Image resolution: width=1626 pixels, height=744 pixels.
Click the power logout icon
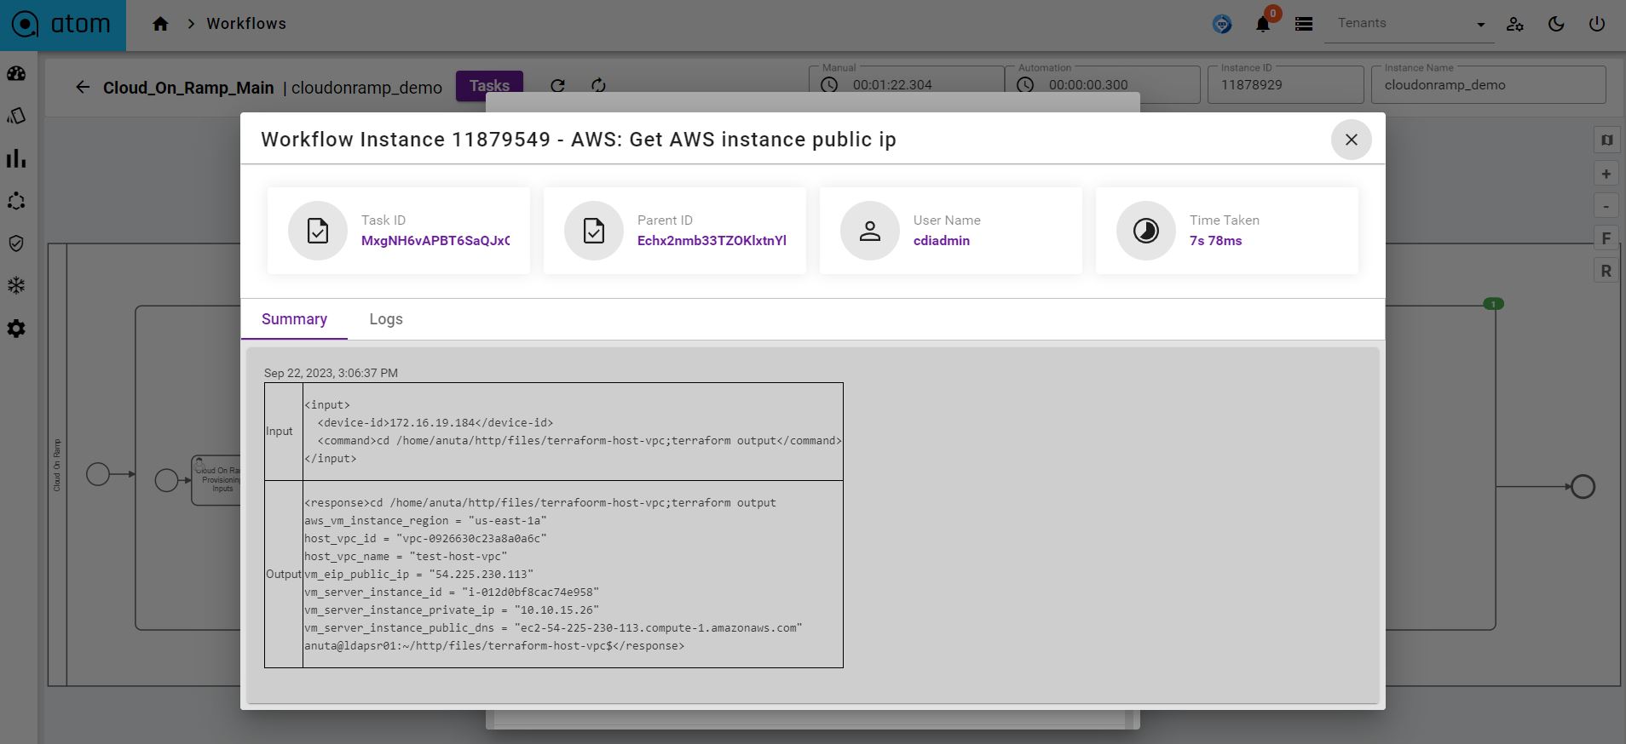(1597, 24)
